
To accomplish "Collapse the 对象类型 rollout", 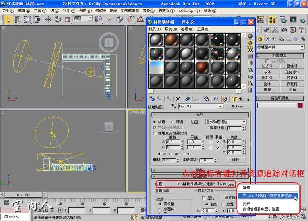I will pyautogui.click(x=280, y=56).
